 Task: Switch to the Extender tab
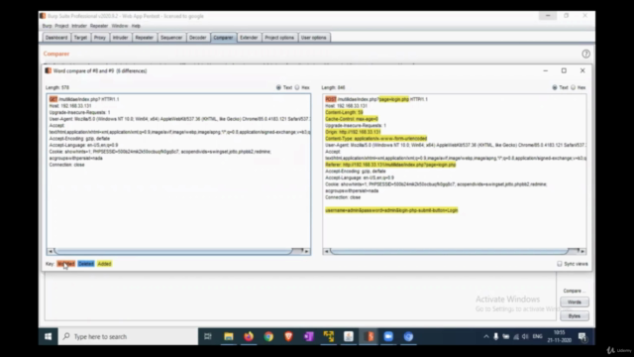pyautogui.click(x=249, y=38)
